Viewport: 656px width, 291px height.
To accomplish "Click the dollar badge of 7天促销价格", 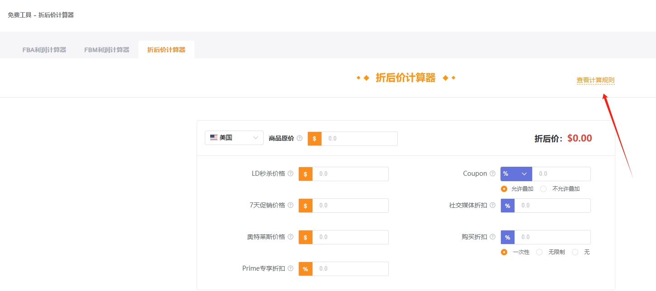I will [x=306, y=206].
